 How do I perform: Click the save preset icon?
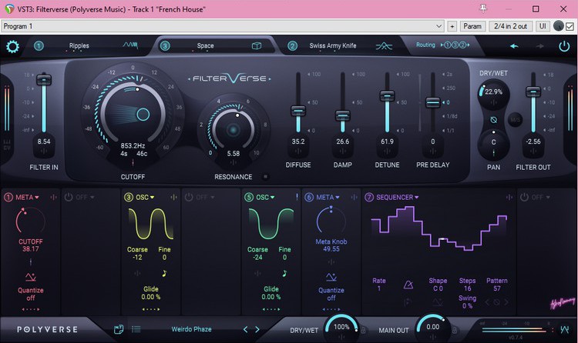click(x=119, y=329)
